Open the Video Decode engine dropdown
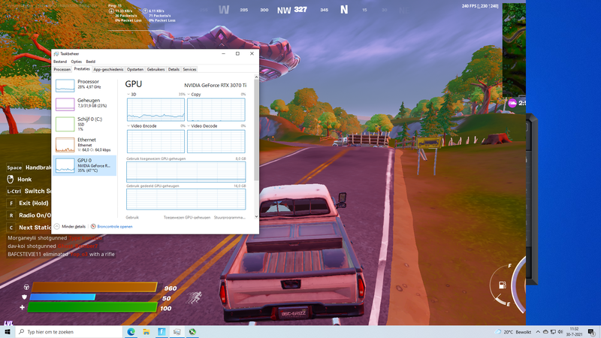Viewport: 601px width, 338px height. click(202, 125)
